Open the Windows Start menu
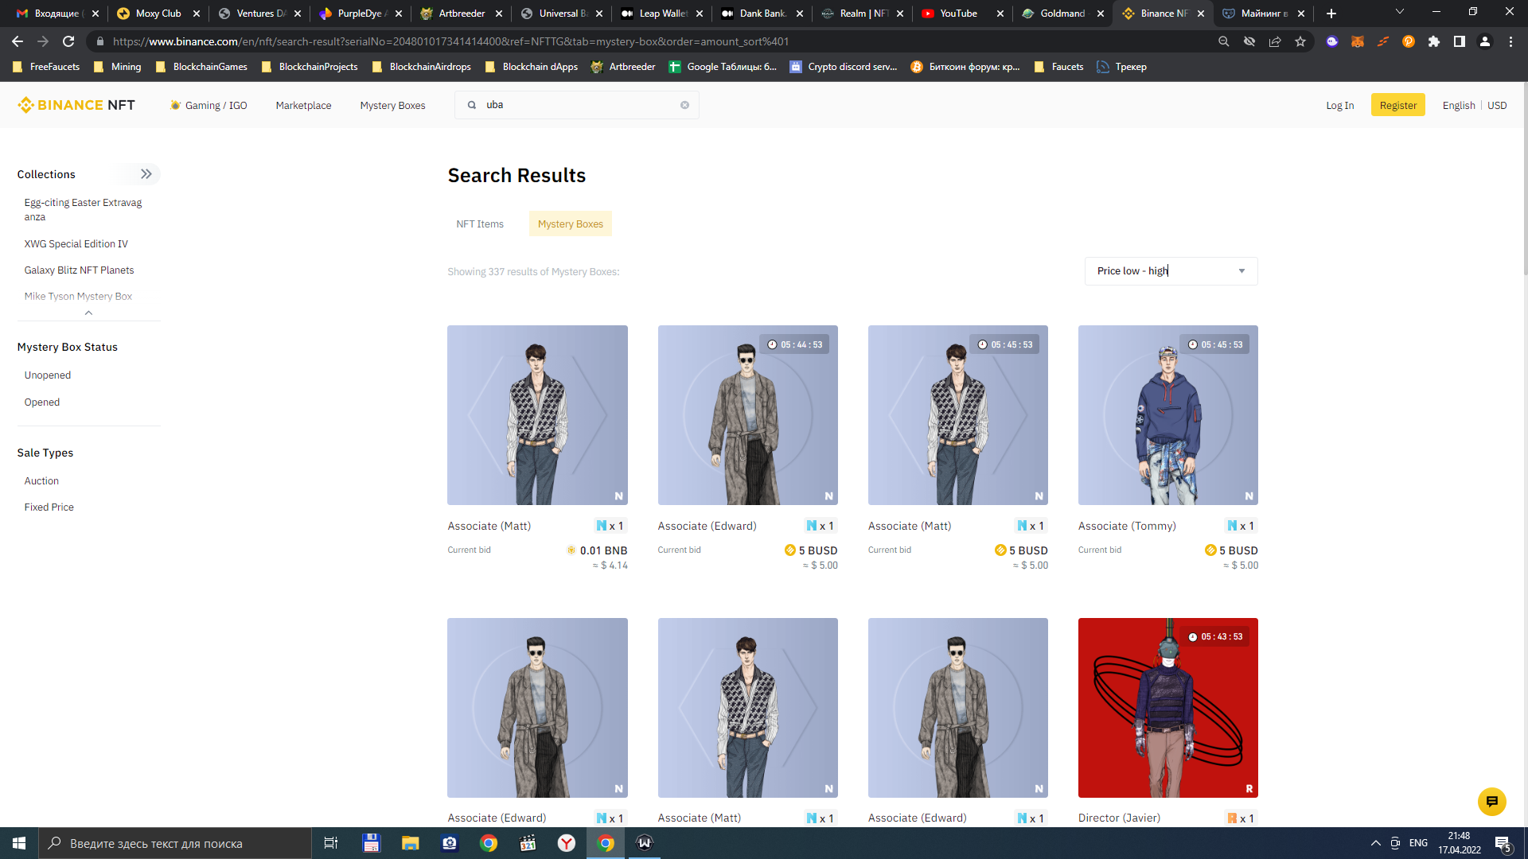1528x859 pixels. [19, 843]
